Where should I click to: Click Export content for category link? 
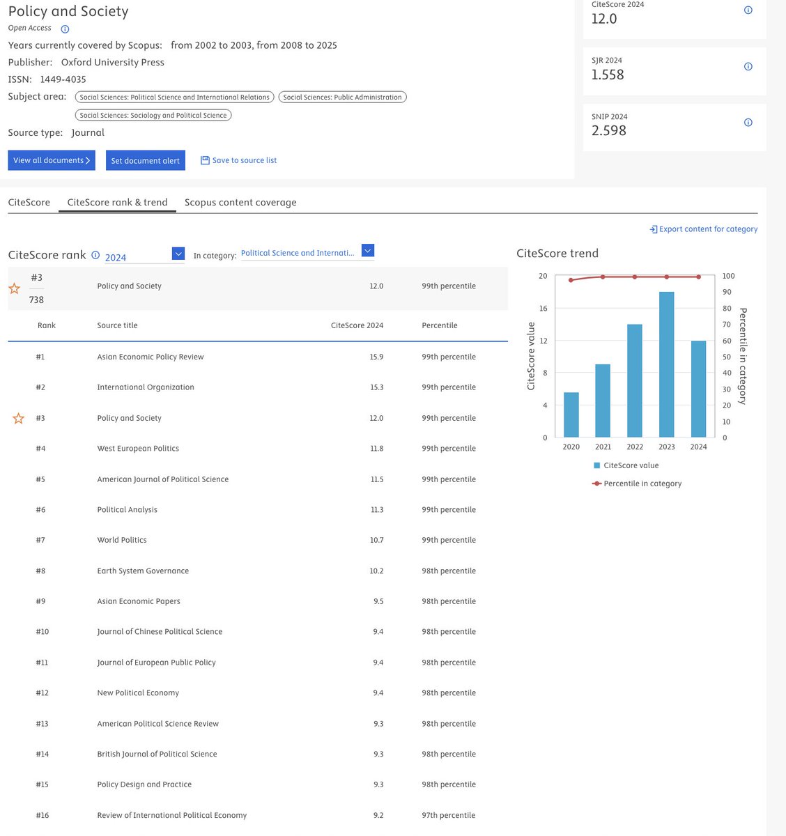coord(708,229)
